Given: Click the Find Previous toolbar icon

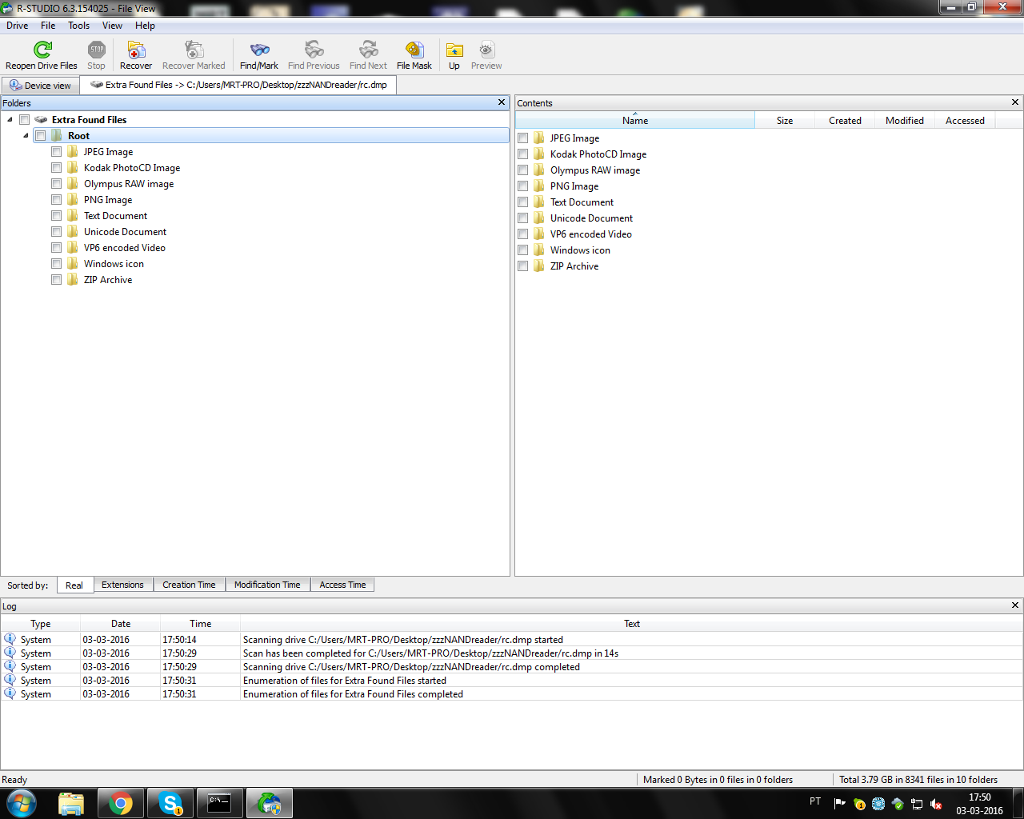Looking at the screenshot, I should click(x=314, y=50).
